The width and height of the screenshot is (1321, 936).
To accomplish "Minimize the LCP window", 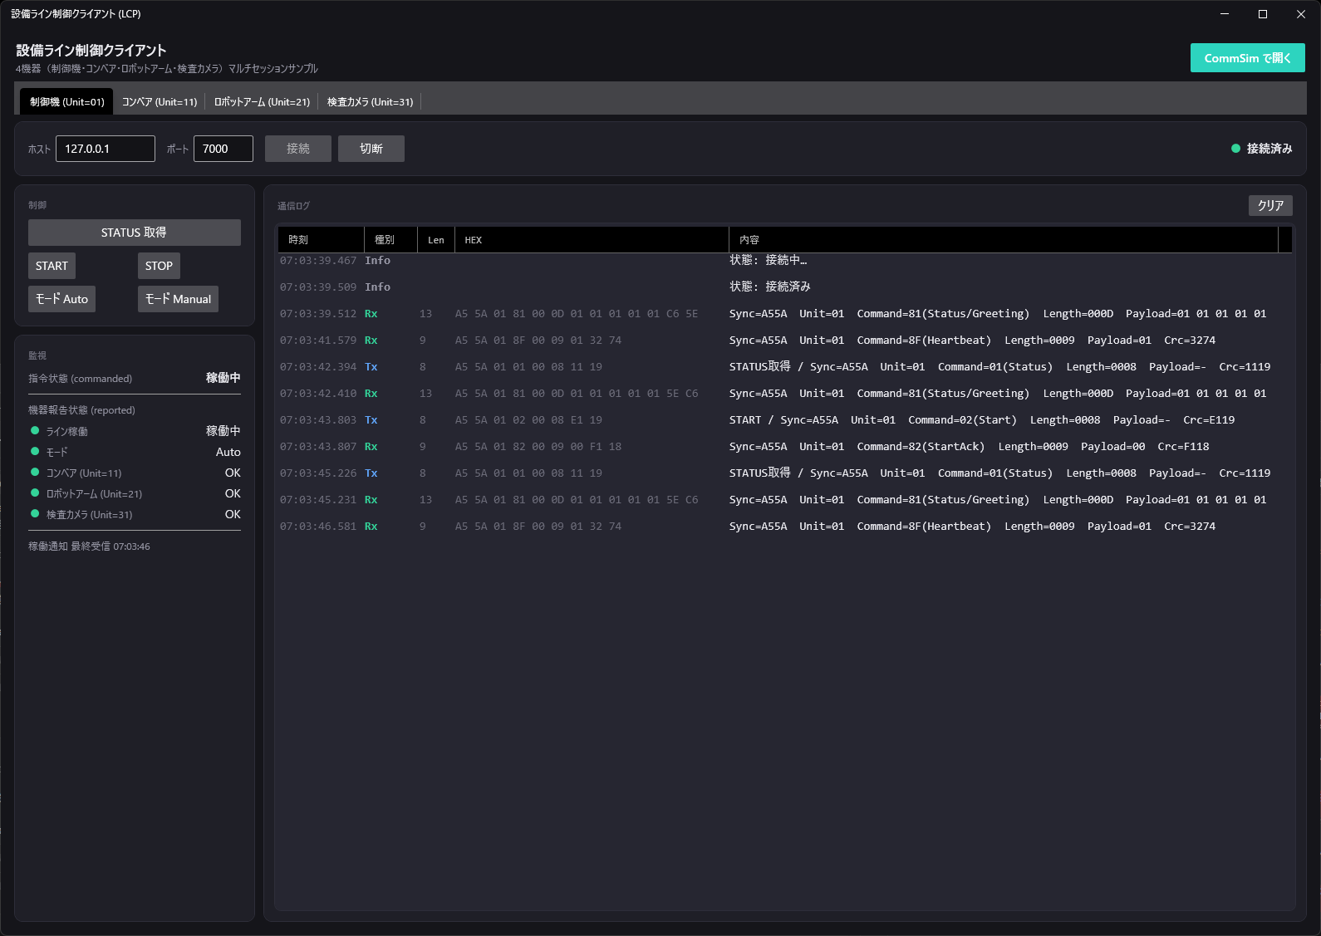I will tap(1225, 14).
